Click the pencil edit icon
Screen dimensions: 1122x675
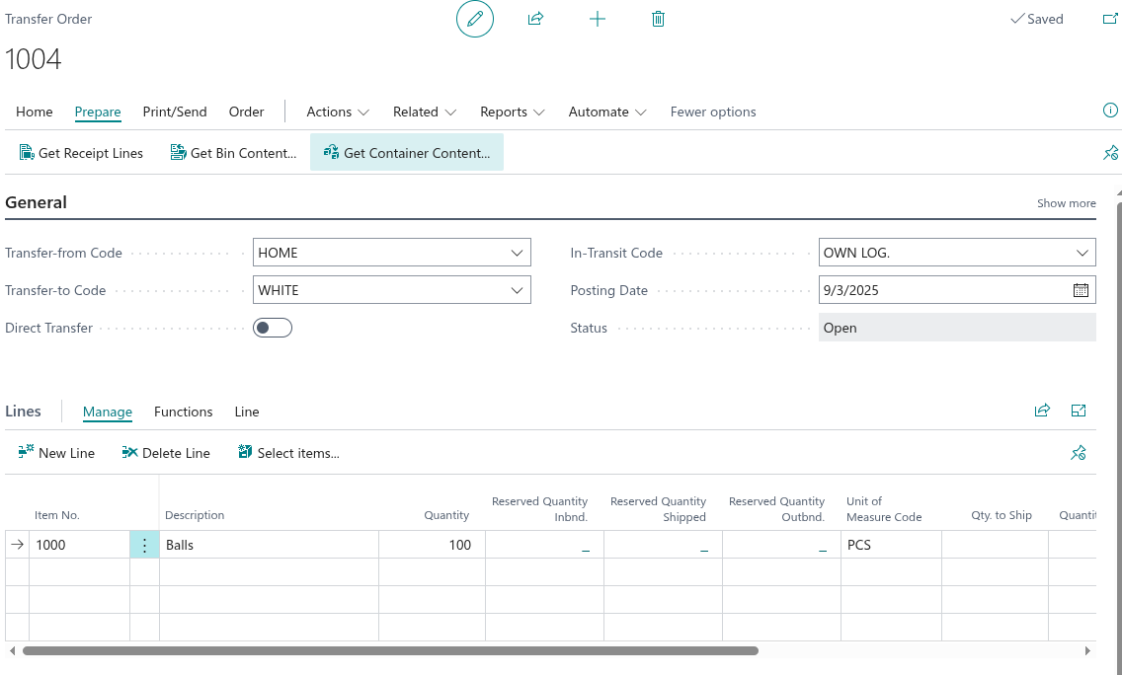coord(475,19)
